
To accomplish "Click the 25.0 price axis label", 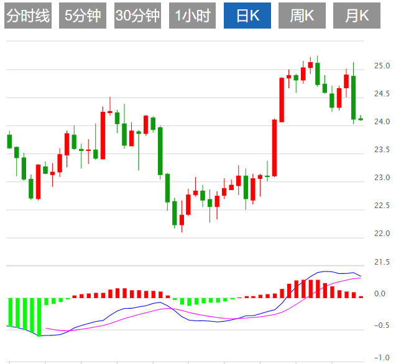I will coord(382,66).
